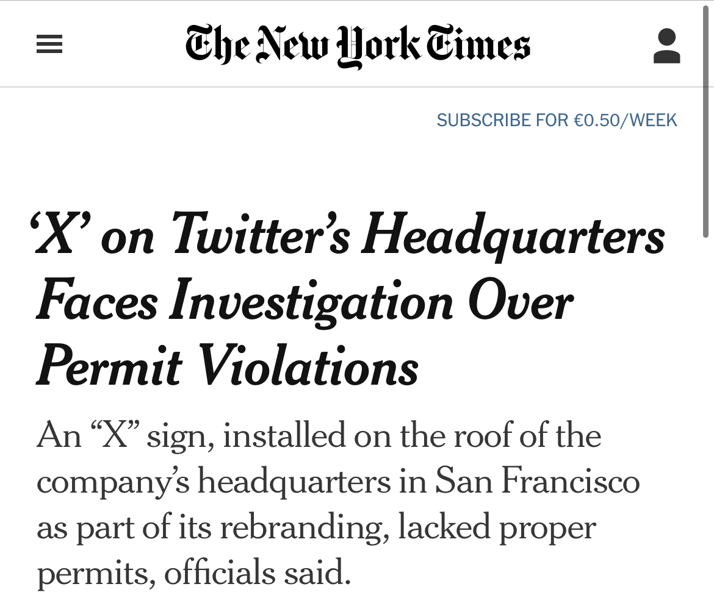Click the word "Over" in the headline
The width and height of the screenshot is (714, 606).
(x=521, y=302)
